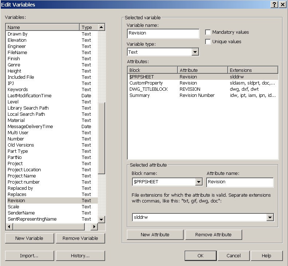The height and width of the screenshot is (266, 288).
Task: Click the Import... button
Action: tap(29, 255)
